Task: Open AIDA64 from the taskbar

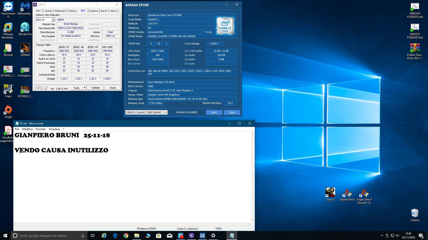Action: (202, 235)
